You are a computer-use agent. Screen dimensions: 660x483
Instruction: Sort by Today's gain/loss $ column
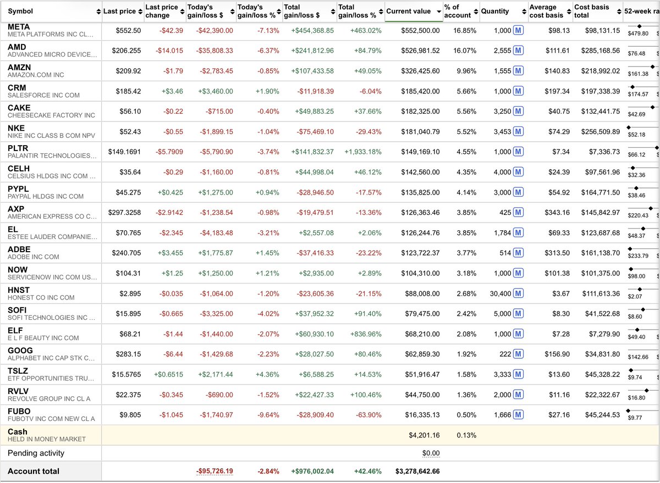pos(211,12)
